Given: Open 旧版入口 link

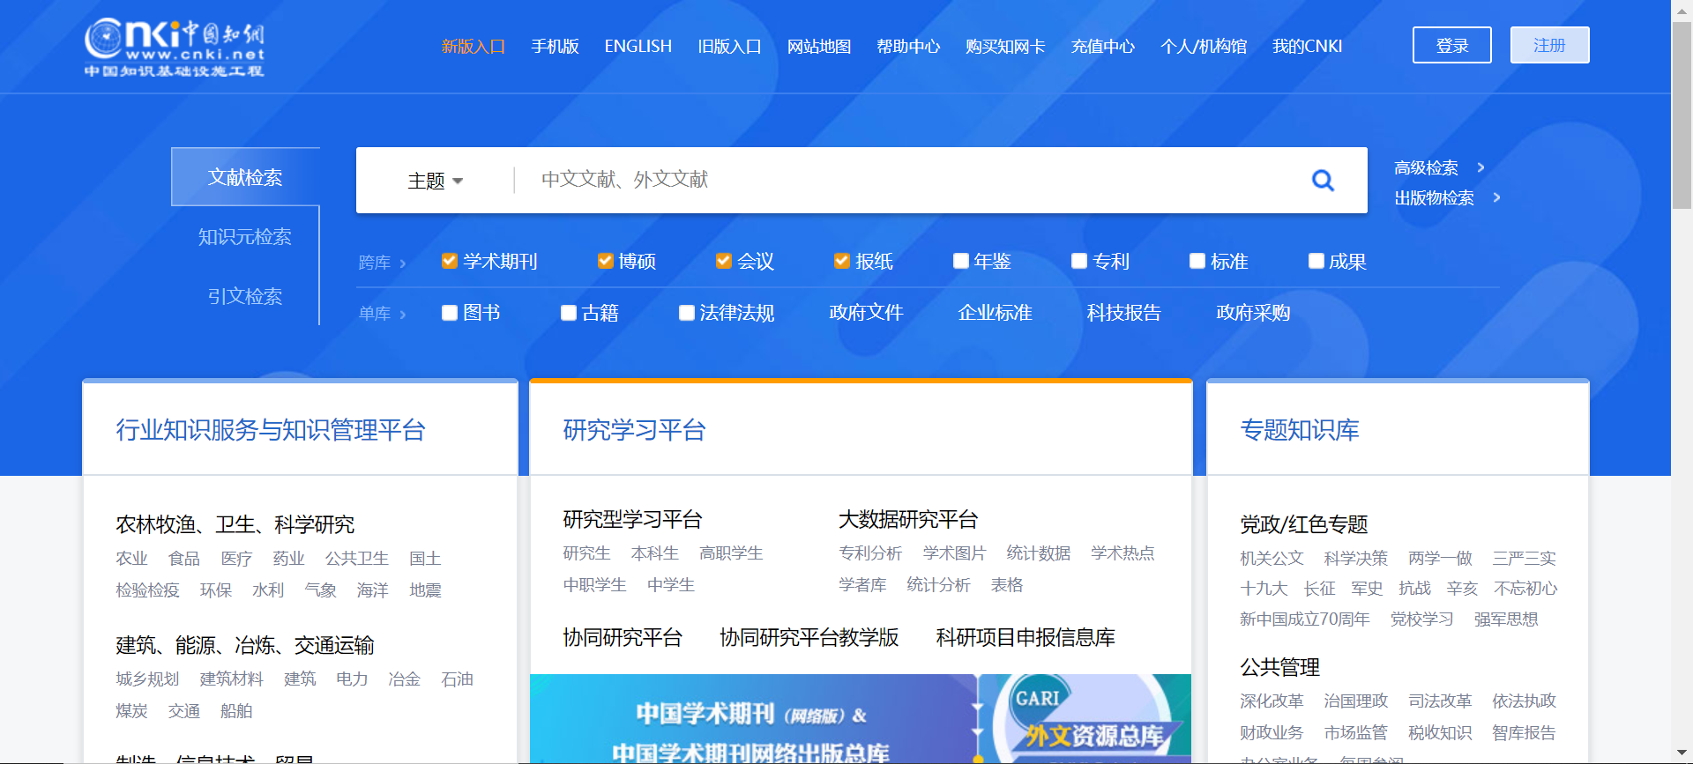Looking at the screenshot, I should click(730, 47).
